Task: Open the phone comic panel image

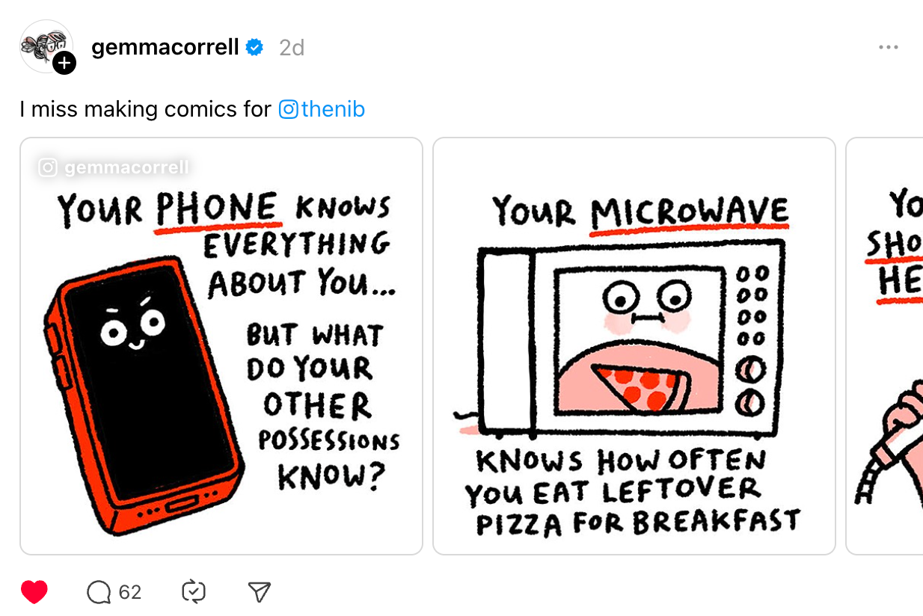Action: 221,346
